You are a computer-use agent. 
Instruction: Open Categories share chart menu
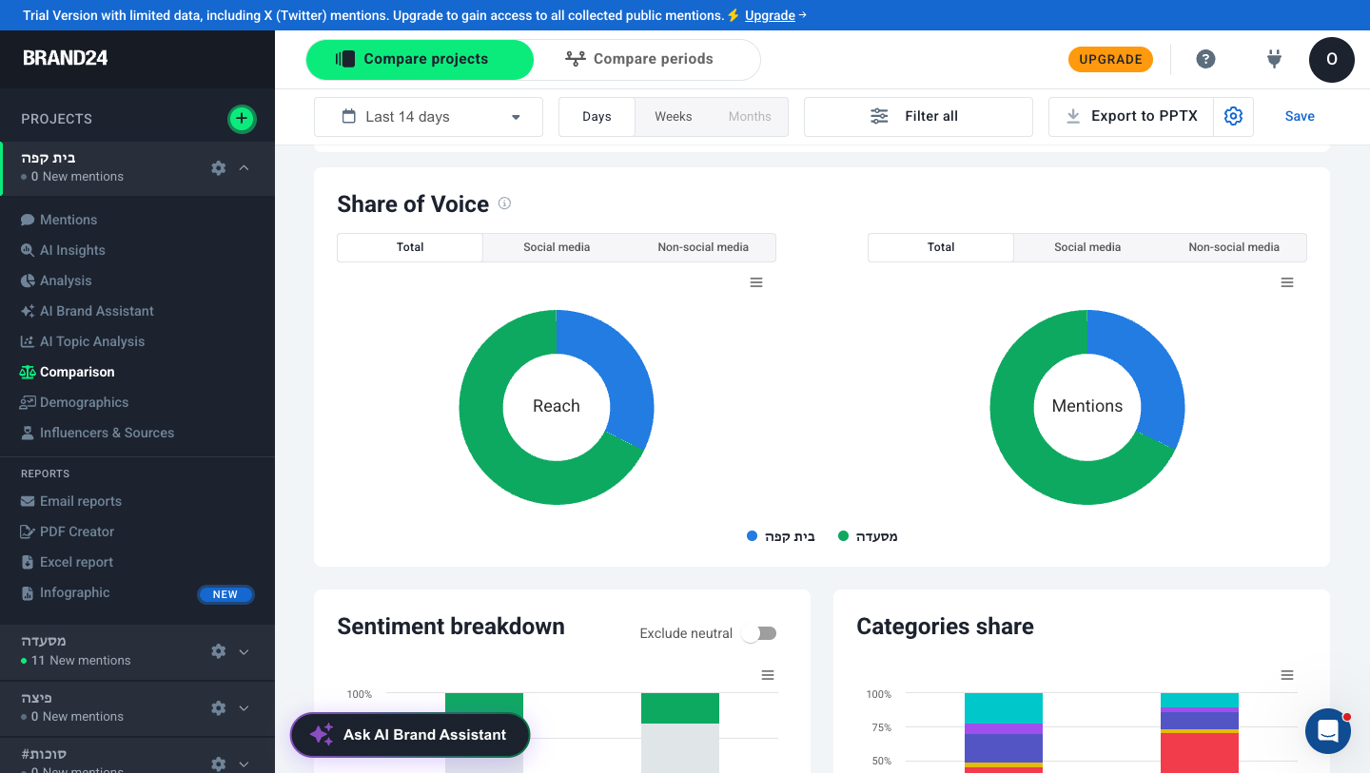pos(1287,675)
